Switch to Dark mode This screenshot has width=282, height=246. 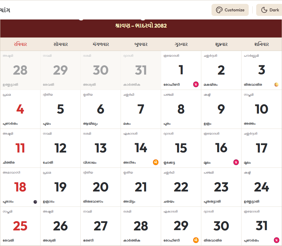(x=269, y=10)
